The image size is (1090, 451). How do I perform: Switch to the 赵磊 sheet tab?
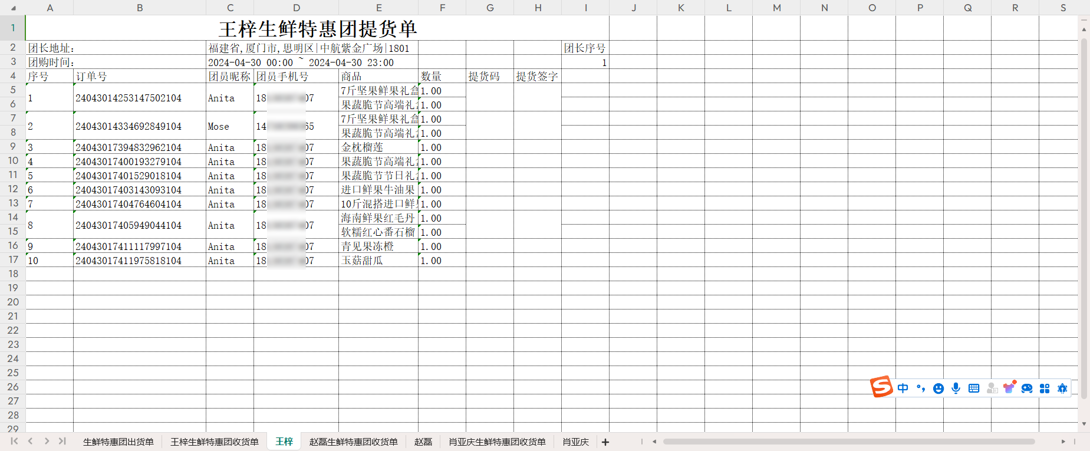(423, 442)
